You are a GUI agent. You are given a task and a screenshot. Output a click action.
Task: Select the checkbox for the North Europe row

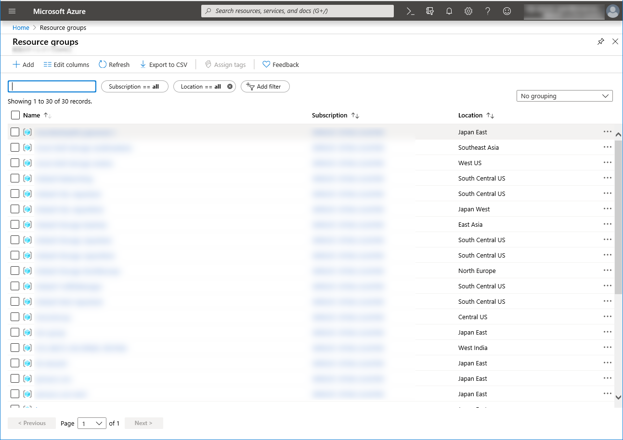(15, 271)
